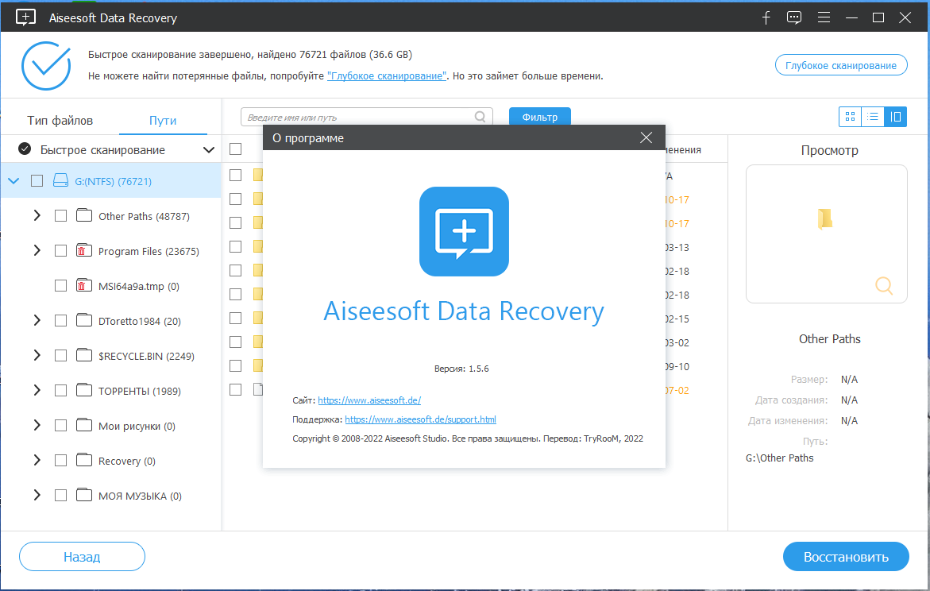The width and height of the screenshot is (930, 591).
Task: Click the Версия: 1.5.6 text
Action: pyautogui.click(x=461, y=369)
